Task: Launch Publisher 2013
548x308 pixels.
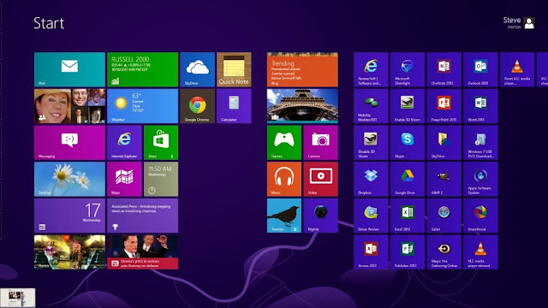Action: [408, 252]
